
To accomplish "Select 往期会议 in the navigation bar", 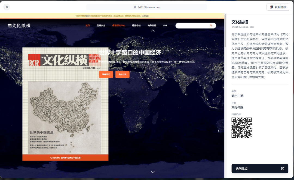I will pos(136,26).
